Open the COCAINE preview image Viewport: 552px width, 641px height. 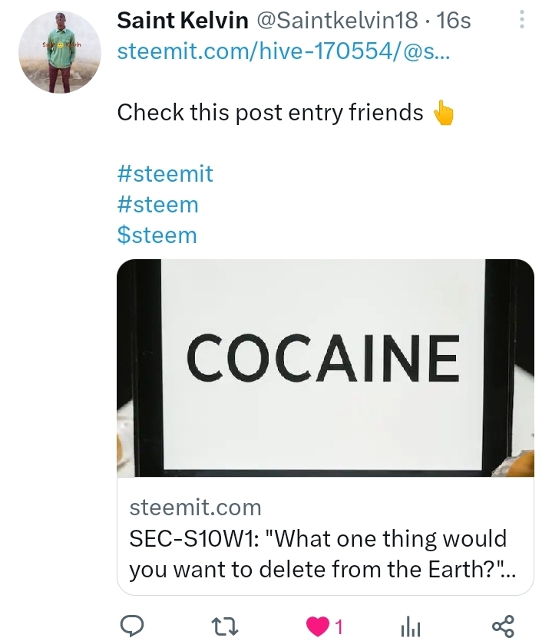coord(326,368)
